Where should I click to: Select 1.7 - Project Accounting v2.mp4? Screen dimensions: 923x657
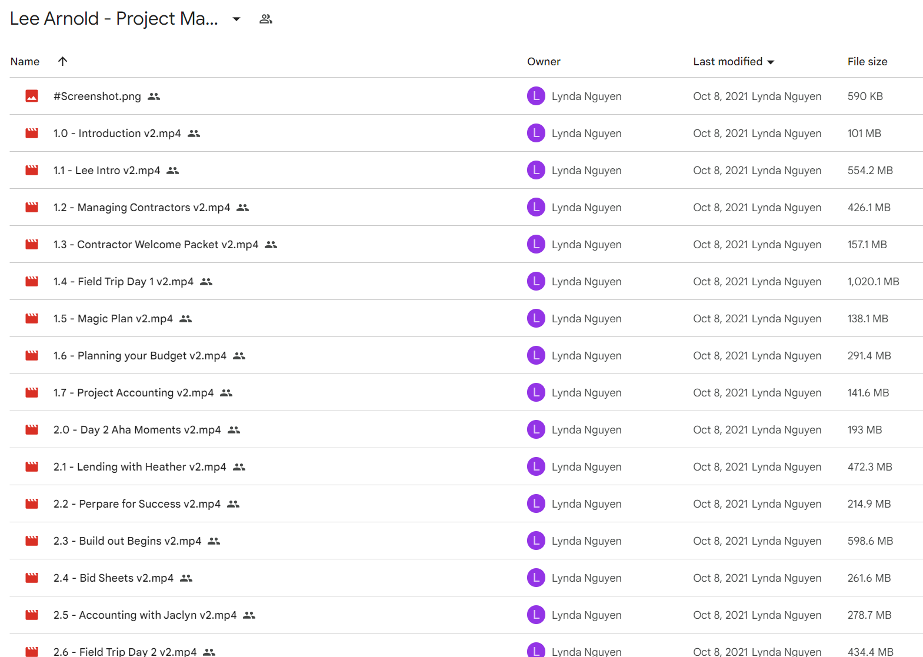click(134, 392)
